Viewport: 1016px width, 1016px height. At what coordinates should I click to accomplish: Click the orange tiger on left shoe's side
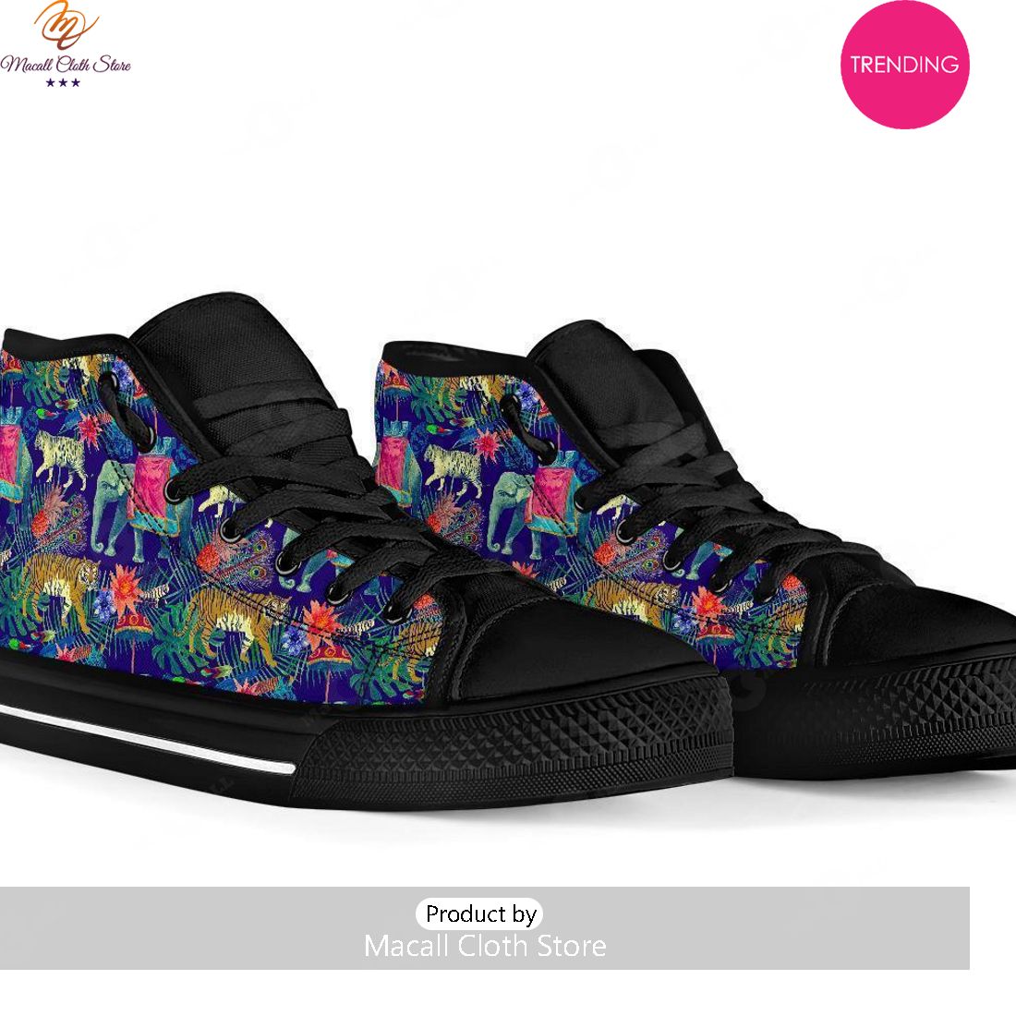pyautogui.click(x=236, y=619)
